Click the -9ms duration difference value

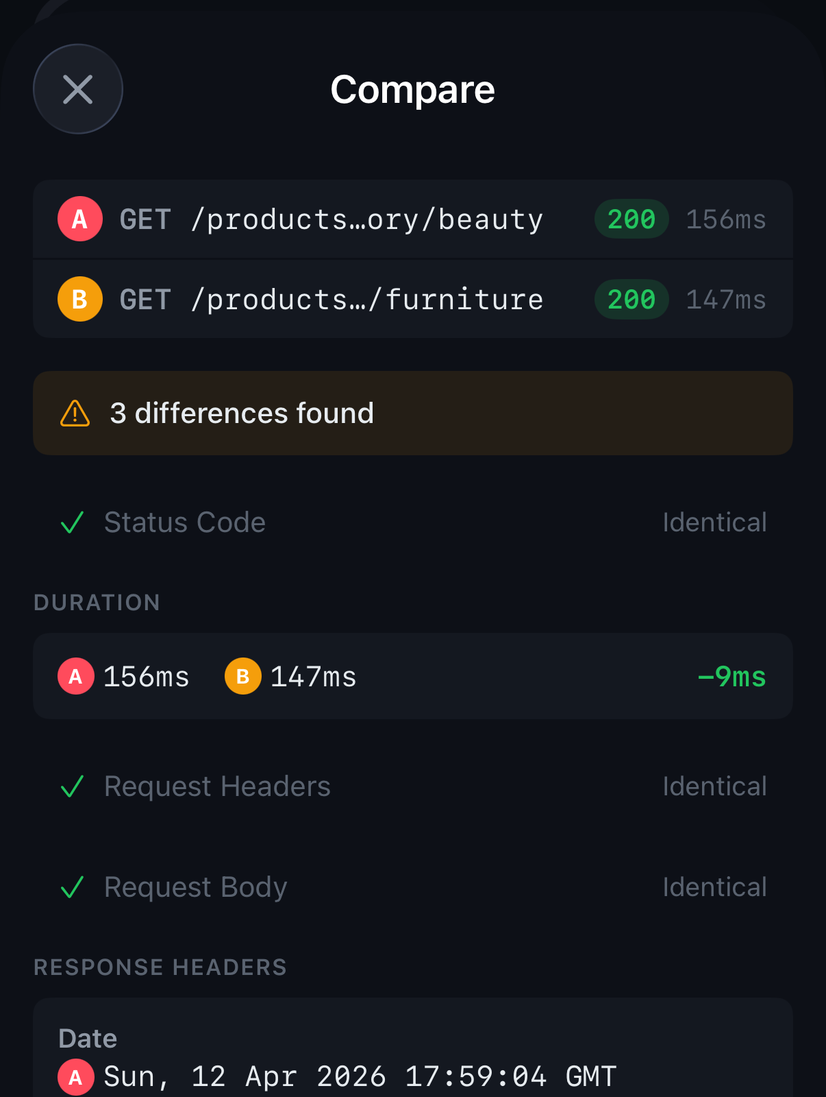point(731,677)
